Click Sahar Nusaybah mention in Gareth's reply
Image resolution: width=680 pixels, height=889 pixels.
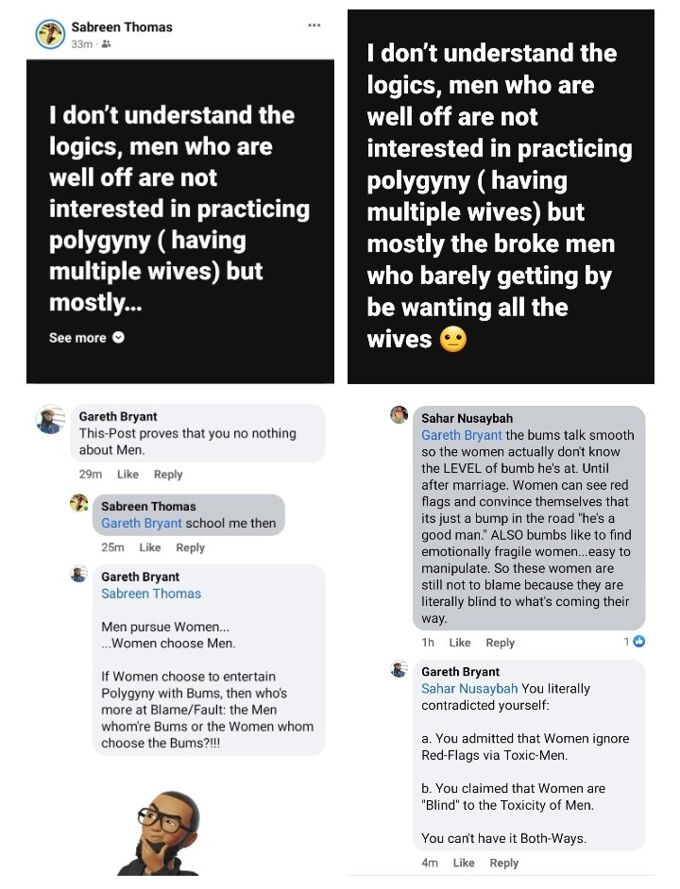pos(469,689)
